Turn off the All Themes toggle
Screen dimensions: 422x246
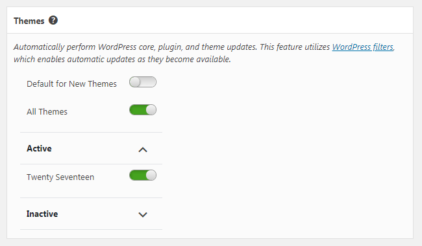point(143,110)
